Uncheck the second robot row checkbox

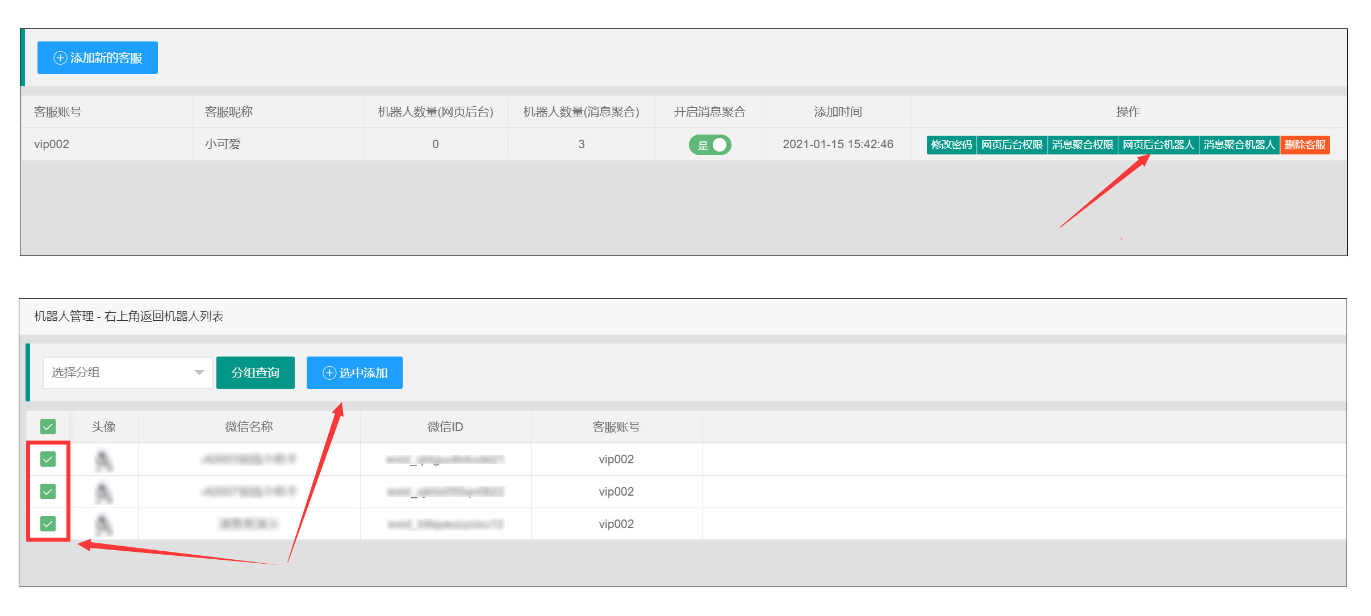click(x=48, y=491)
